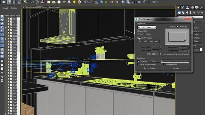Expand the 04 item in Scene Explorer
The width and height of the screenshot is (205, 115).
coord(6,27)
